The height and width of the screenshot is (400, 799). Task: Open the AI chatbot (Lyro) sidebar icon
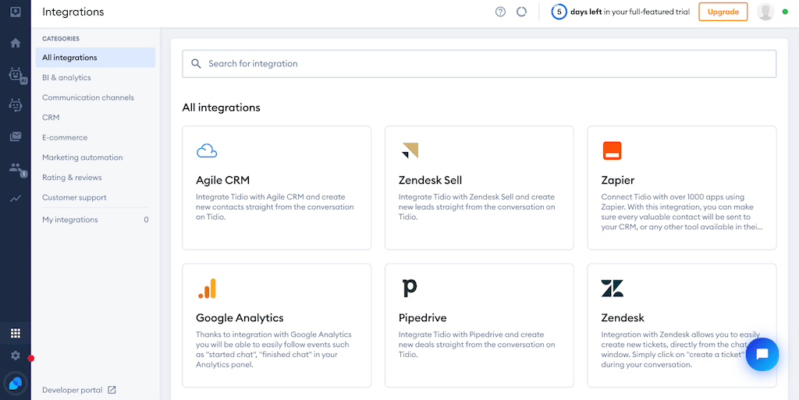(x=17, y=76)
